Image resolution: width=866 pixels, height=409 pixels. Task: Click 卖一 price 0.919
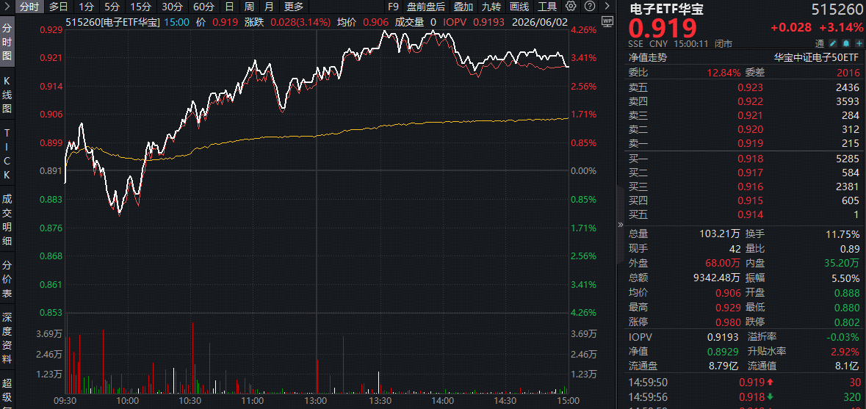[x=751, y=143]
